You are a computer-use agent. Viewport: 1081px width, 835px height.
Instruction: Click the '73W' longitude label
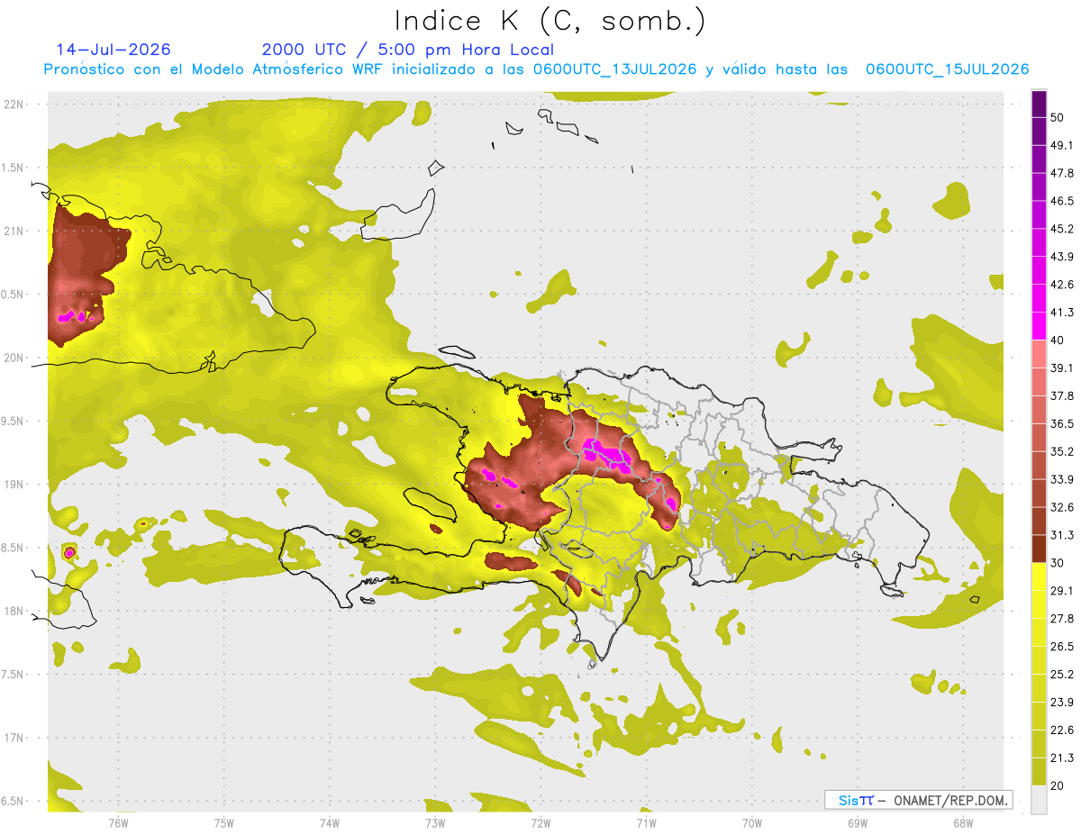pyautogui.click(x=435, y=823)
